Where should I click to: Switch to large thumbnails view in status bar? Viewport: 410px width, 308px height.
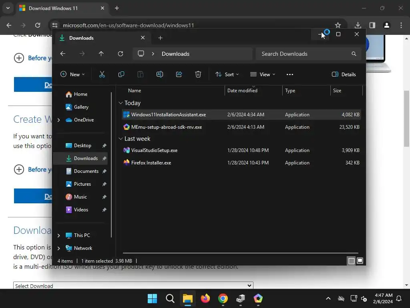pos(360,261)
